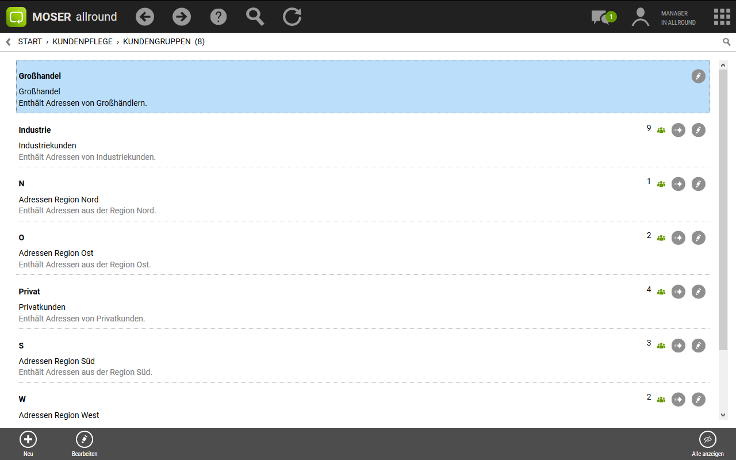Click the 'MANAGER IN ALLROUND' user label

click(x=678, y=18)
